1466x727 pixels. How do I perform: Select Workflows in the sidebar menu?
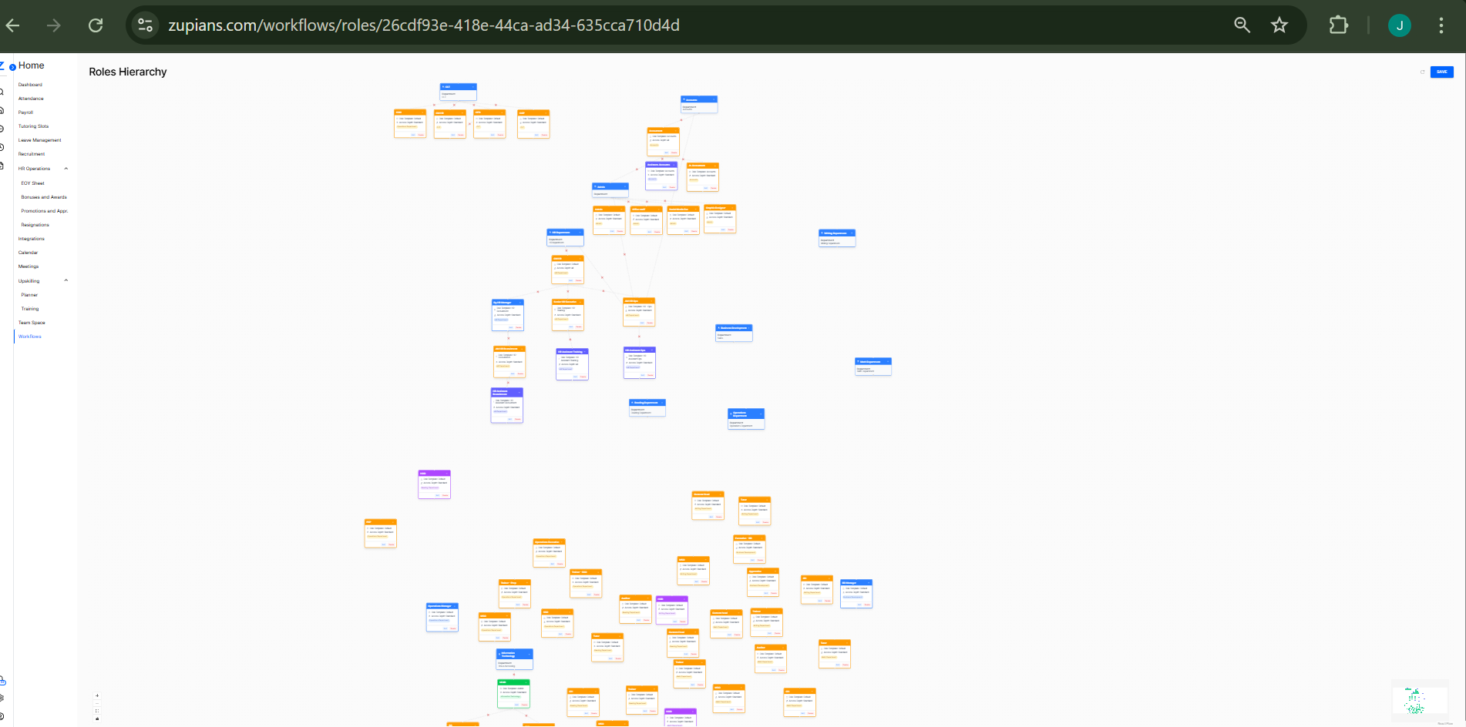click(29, 336)
